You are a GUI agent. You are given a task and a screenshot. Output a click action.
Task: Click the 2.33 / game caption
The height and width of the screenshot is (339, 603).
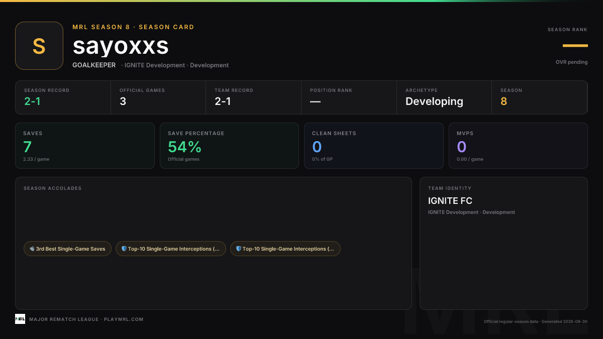(36, 159)
